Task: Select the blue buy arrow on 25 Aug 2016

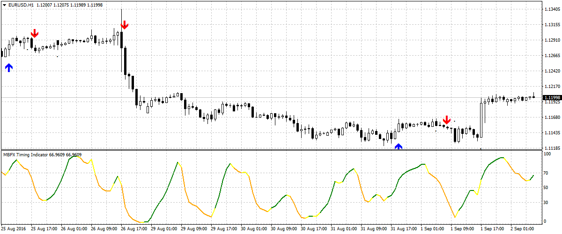Action: tap(8, 67)
